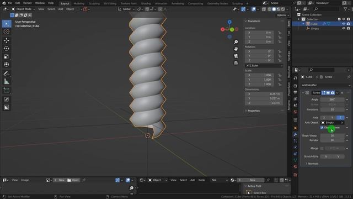Remove the Screw modifier with X

tap(342, 93)
